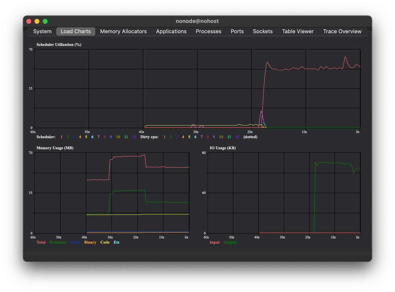
Task: Click Dirty cpu legend number 11
Action: (x=229, y=137)
